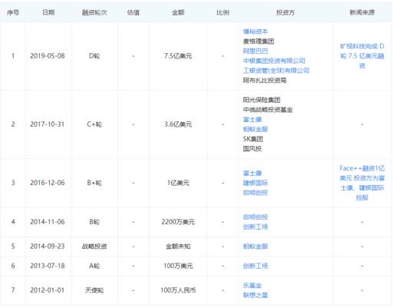Open the 建银国际 investor link
This screenshot has width=393, height=308.
(x=255, y=183)
